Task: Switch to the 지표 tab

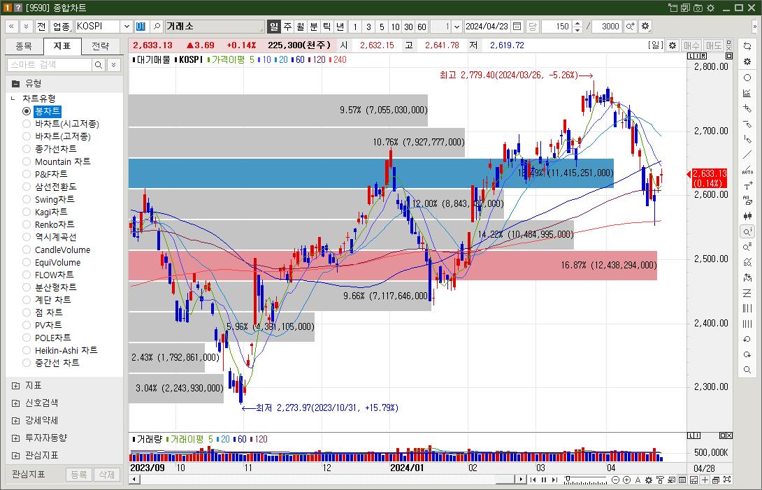Action: point(62,46)
